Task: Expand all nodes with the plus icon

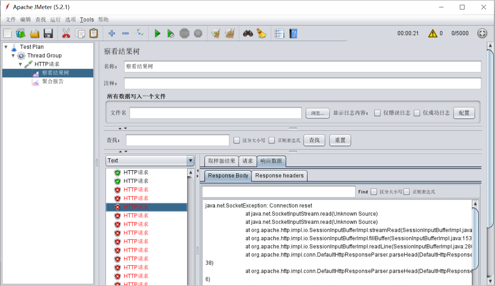Action: coord(112,33)
